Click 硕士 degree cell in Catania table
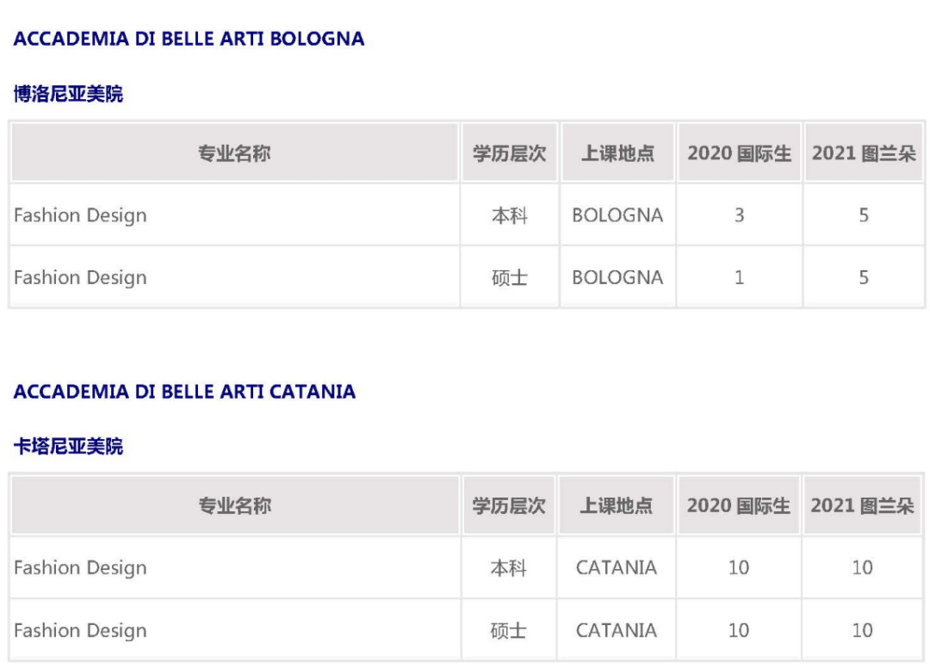 (x=508, y=629)
